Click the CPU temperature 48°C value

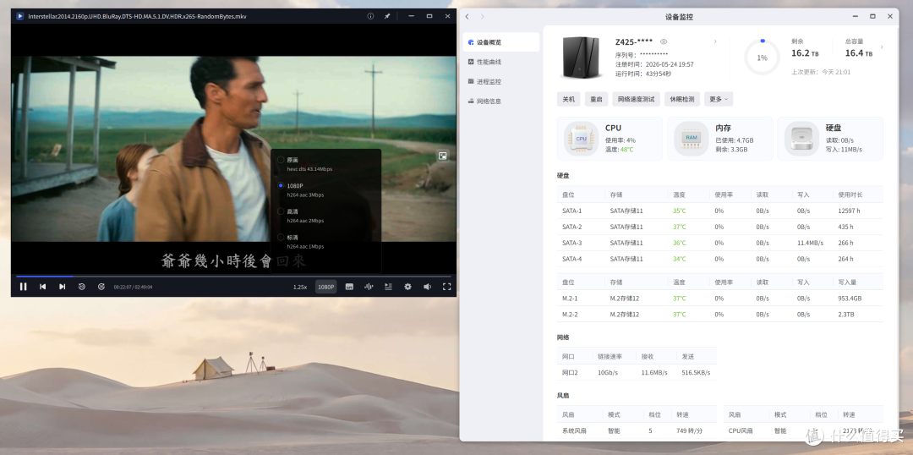click(x=626, y=150)
